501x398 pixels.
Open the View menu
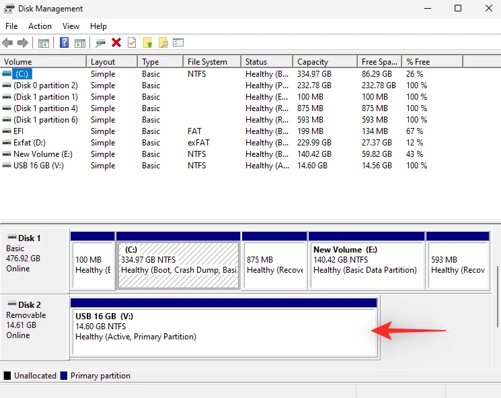(x=71, y=26)
